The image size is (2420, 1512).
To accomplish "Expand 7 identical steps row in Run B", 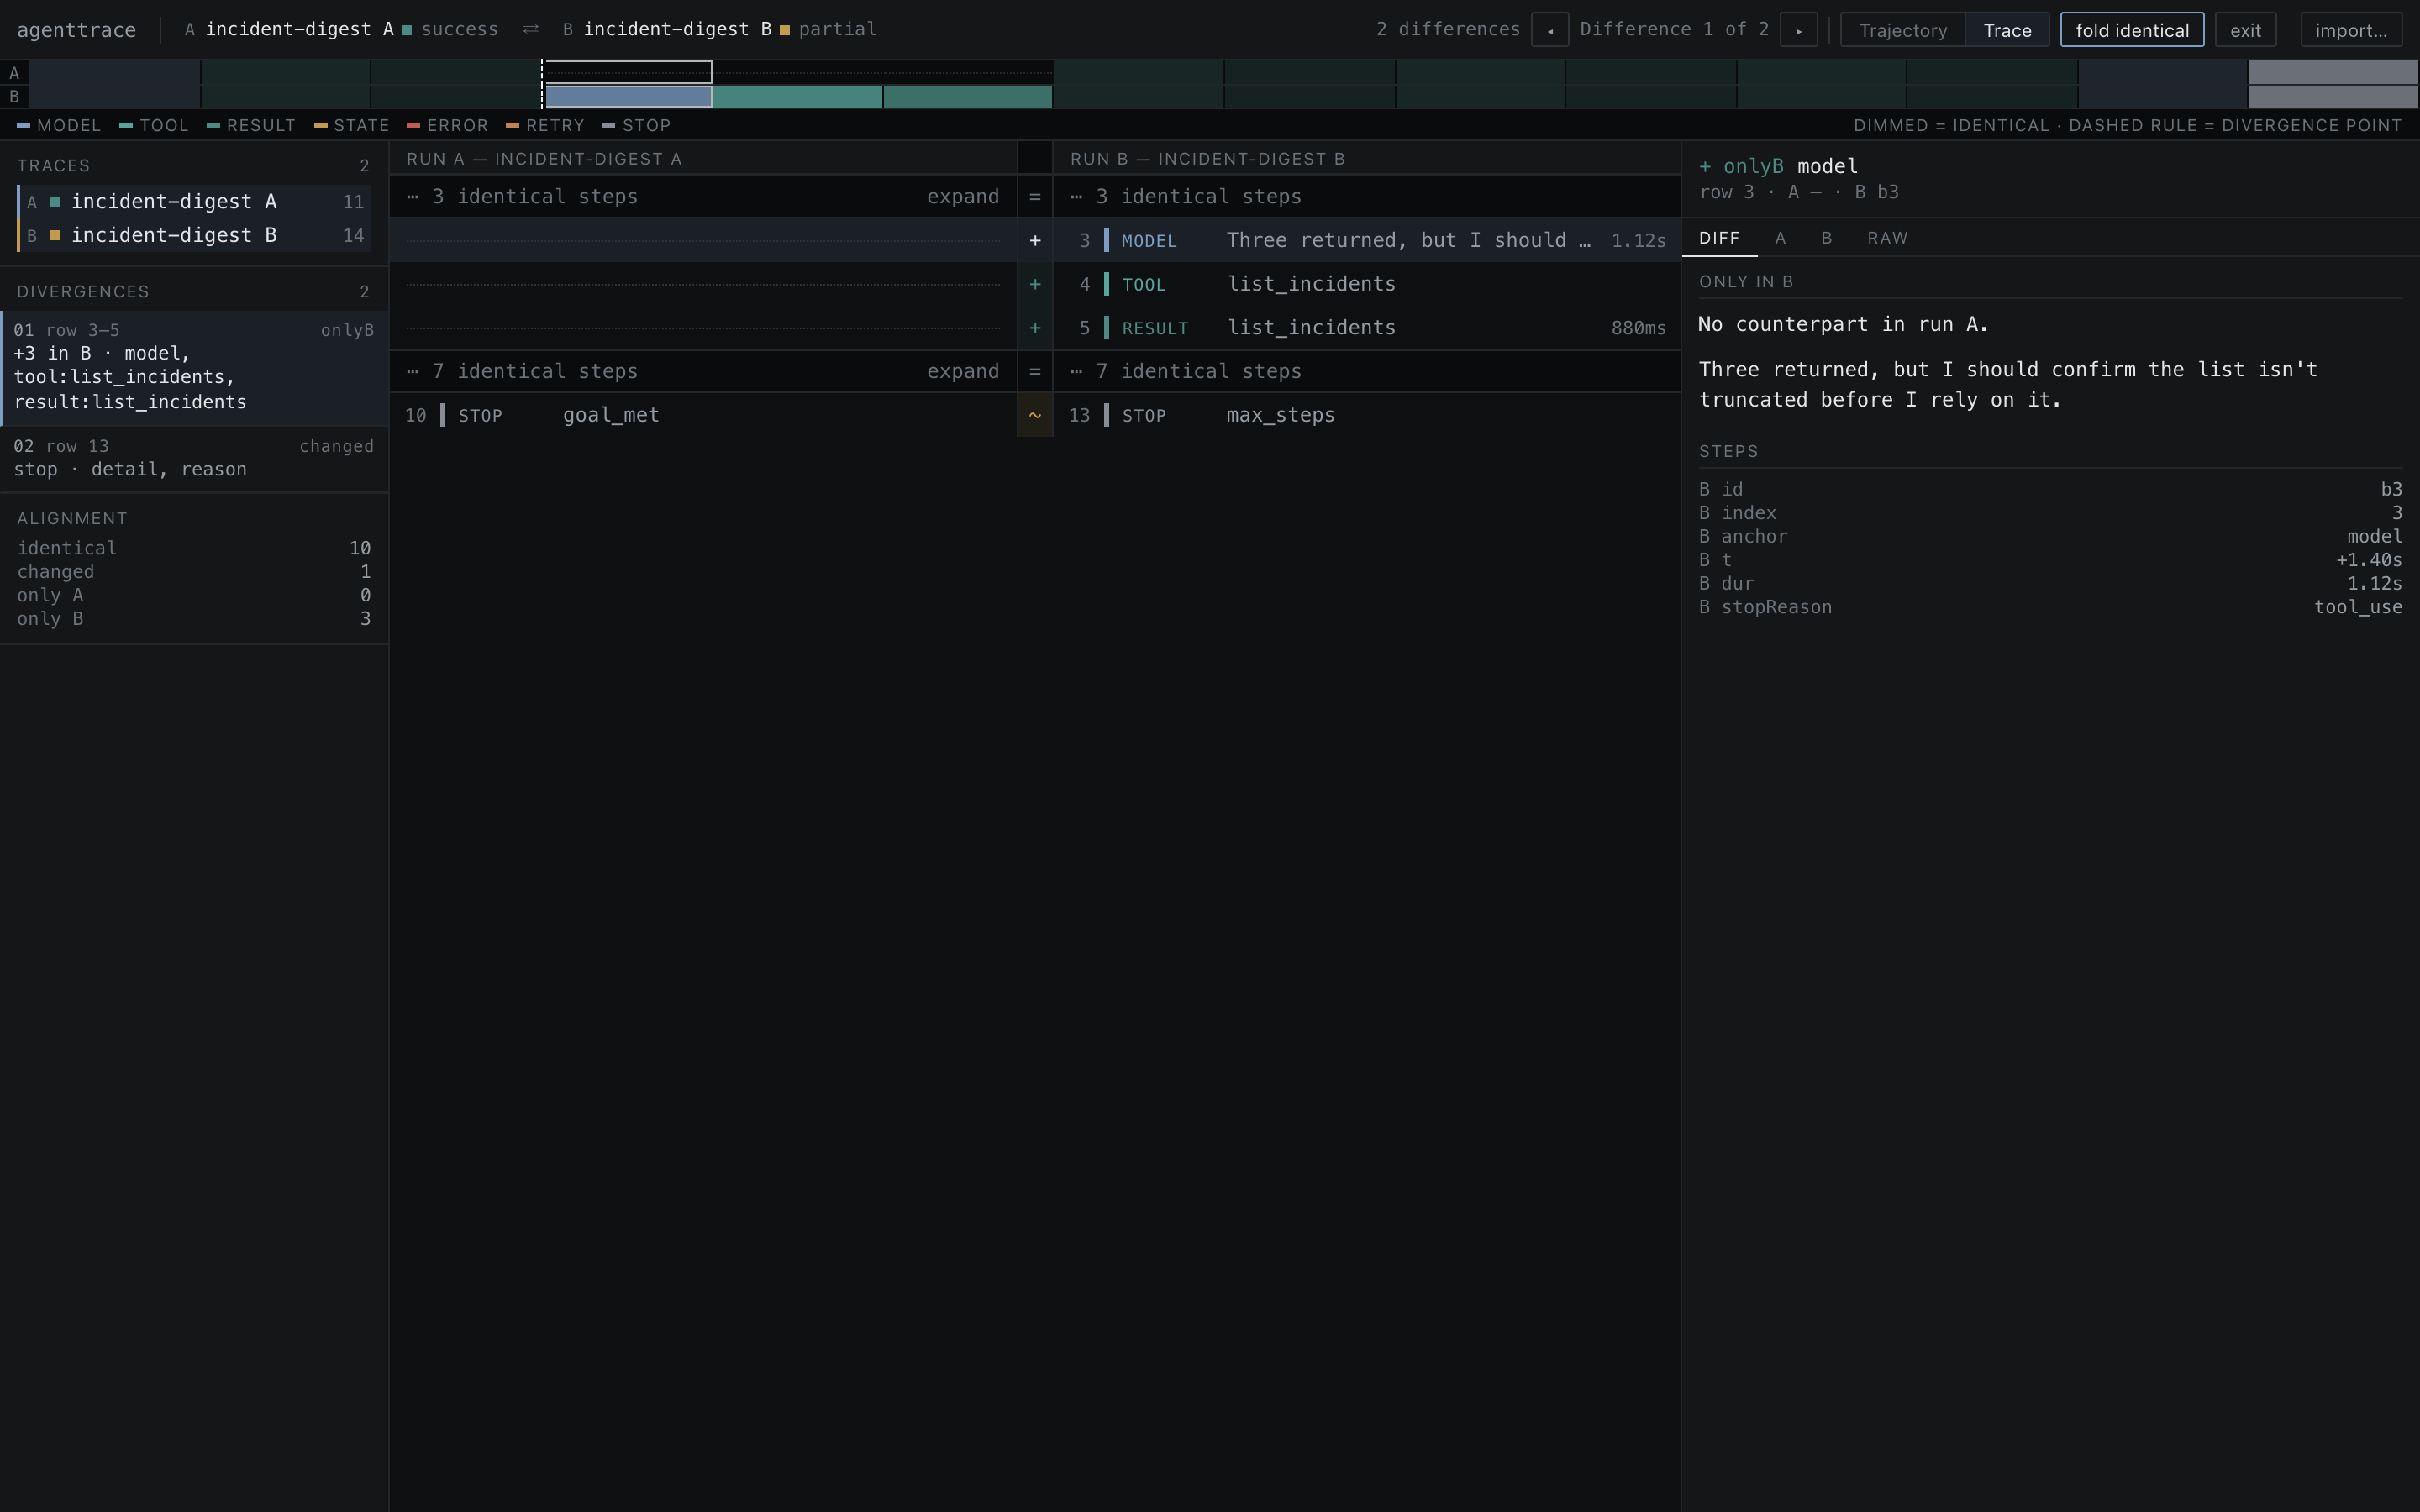I will tap(1366, 371).
